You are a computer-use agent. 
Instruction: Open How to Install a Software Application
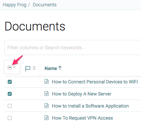coord(90,106)
